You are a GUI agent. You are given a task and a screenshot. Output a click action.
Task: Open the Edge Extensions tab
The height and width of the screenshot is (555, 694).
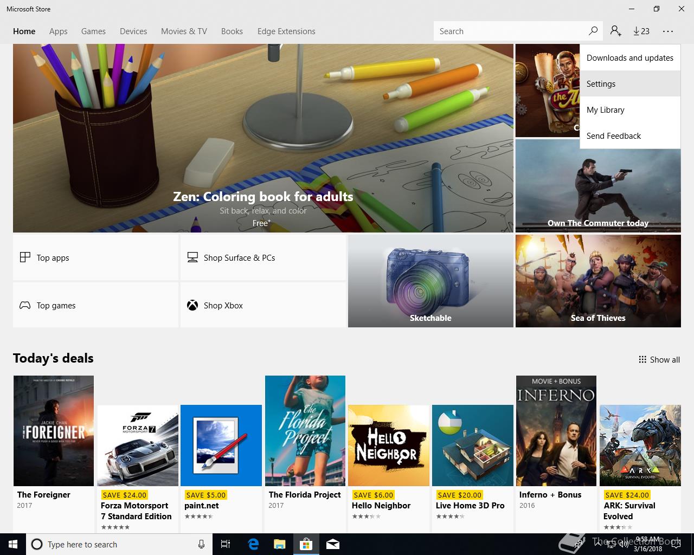[286, 31]
